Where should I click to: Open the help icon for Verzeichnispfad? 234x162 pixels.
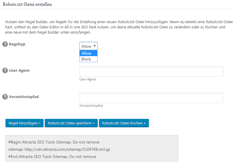(5, 97)
